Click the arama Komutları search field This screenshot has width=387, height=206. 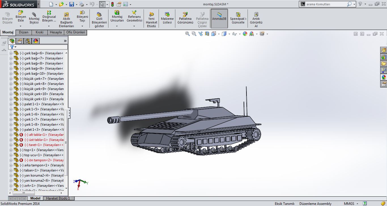point(326,4)
